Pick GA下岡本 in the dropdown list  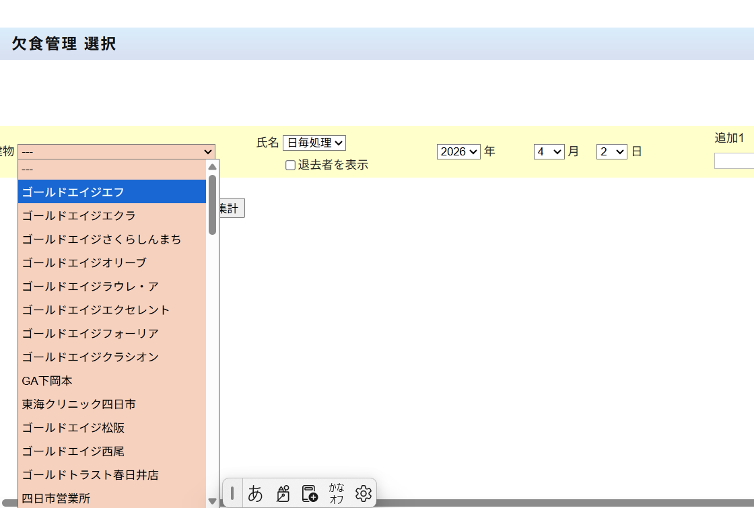point(112,381)
